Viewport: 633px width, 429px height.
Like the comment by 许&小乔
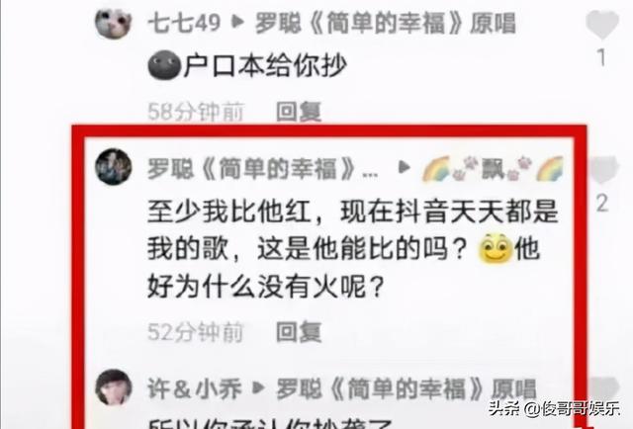pyautogui.click(x=603, y=388)
